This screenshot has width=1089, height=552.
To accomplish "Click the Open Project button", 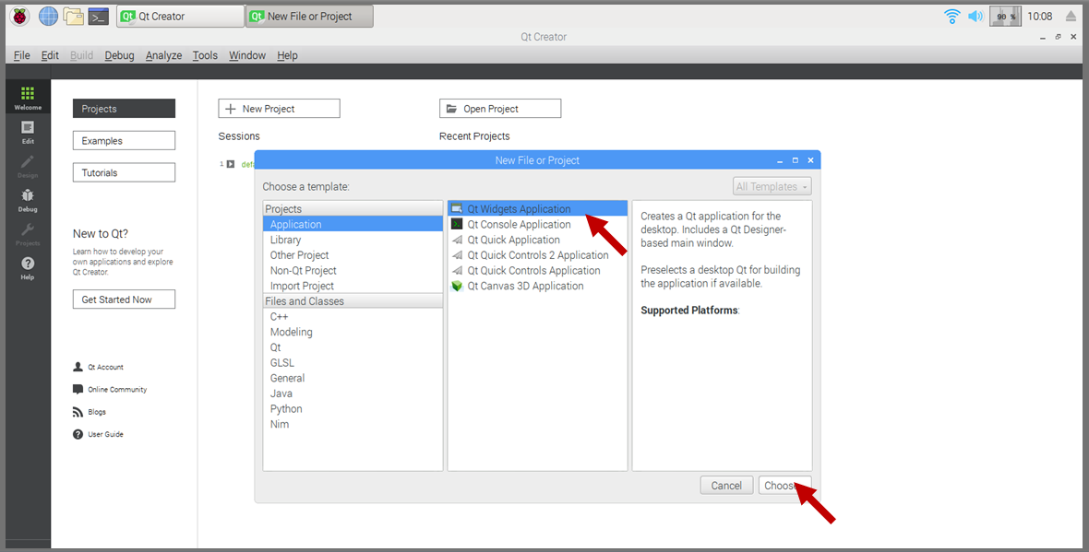I will pyautogui.click(x=500, y=108).
